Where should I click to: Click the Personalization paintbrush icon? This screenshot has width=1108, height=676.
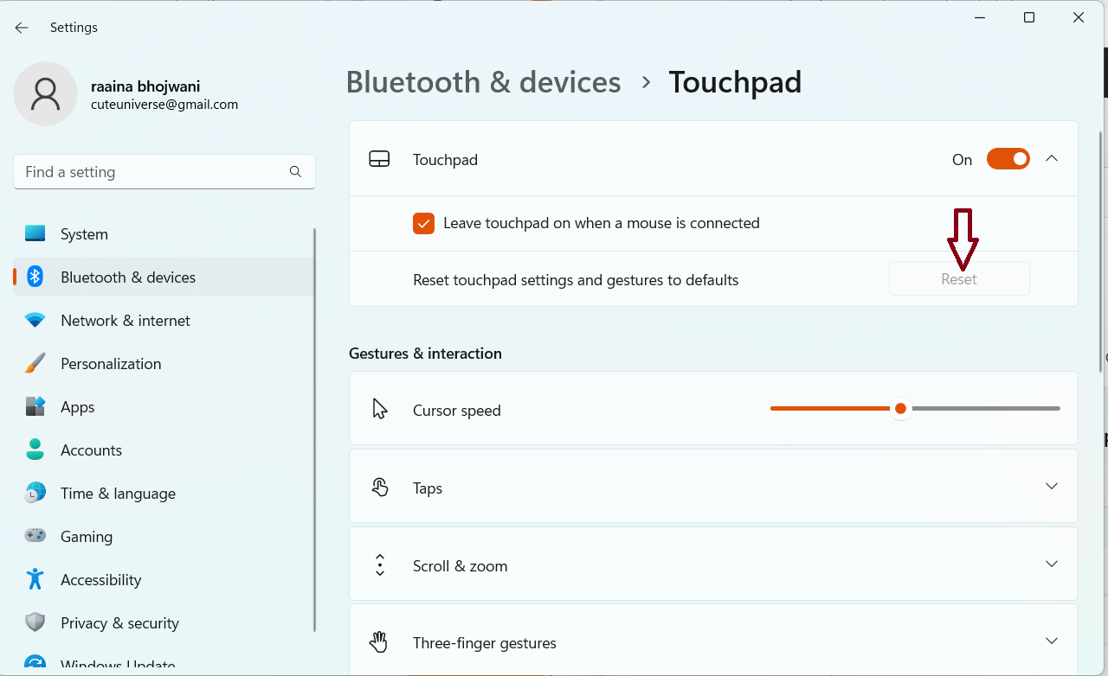35,364
